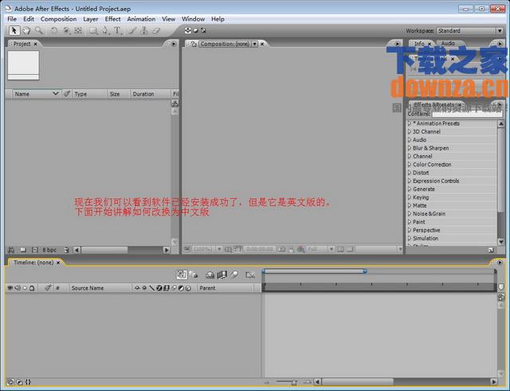Click the Label tag column header in timeline

48,287
